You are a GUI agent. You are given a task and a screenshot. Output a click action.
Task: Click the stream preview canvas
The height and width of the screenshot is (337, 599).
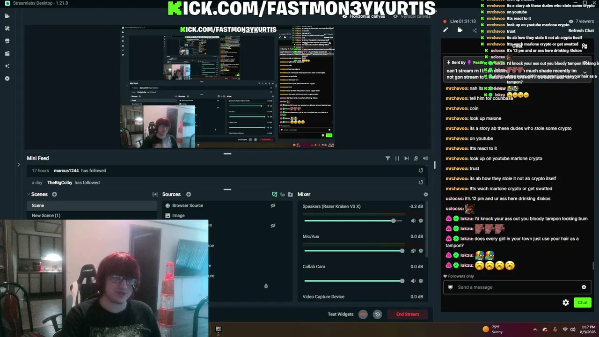[228, 87]
